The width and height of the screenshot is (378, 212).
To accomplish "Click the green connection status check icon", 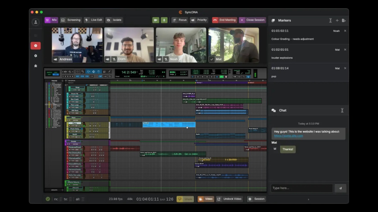I will [48, 199].
